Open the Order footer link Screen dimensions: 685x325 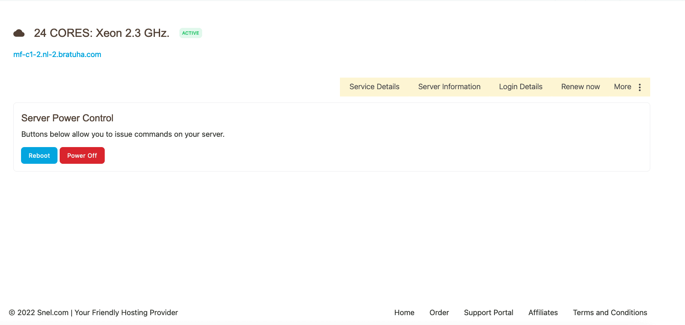pos(439,313)
